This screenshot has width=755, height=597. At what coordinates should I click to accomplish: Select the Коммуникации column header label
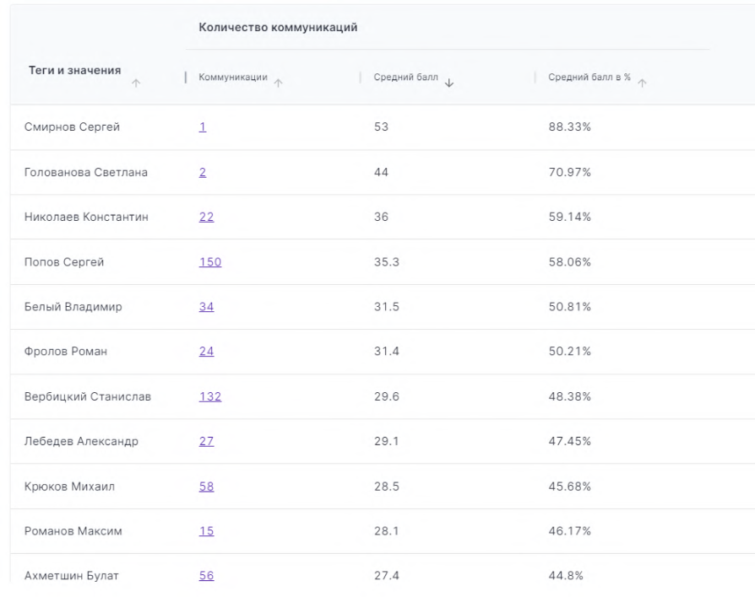(232, 78)
